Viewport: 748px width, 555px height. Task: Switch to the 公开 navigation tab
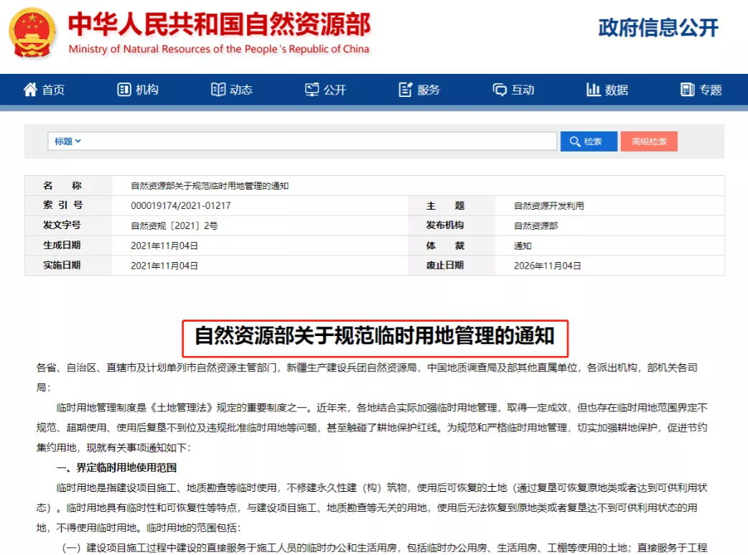(327, 89)
